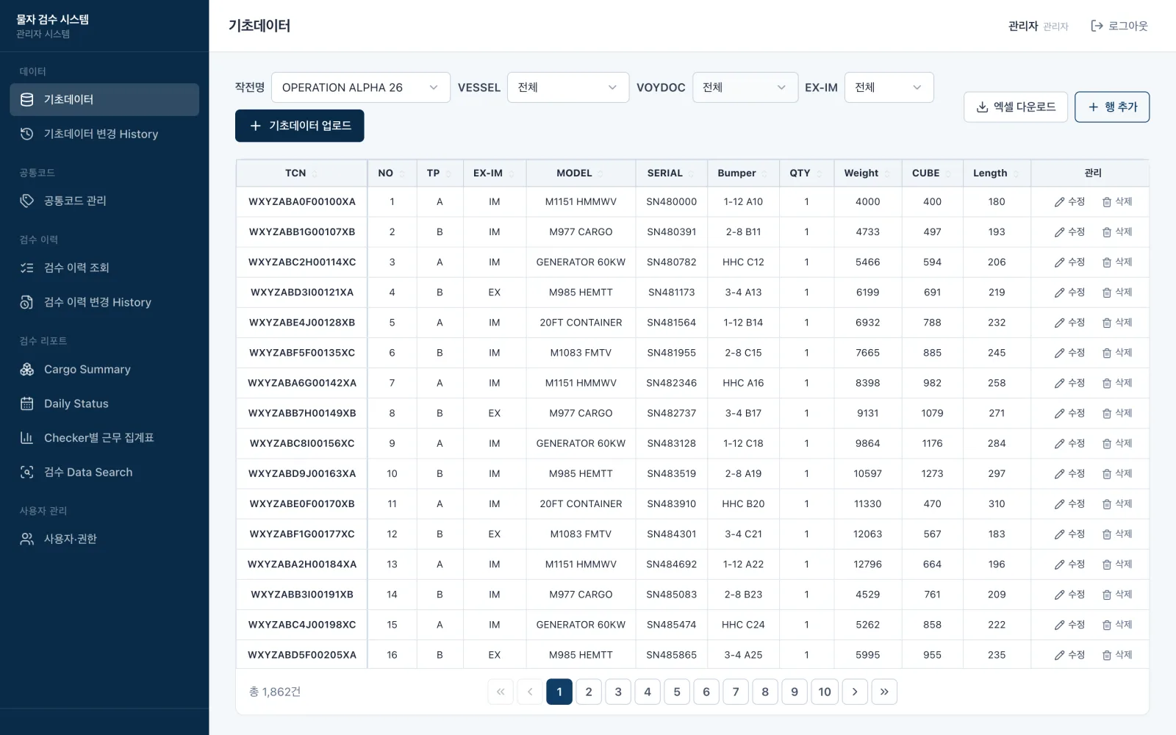Click the 검수 이력 변경 History icon
1176x735 pixels.
click(27, 302)
